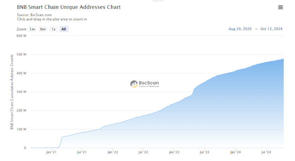Image resolution: width=295 pixels, height=161 pixels.
Task: Click the Jan '24 x-axis label
Action: 235,152
